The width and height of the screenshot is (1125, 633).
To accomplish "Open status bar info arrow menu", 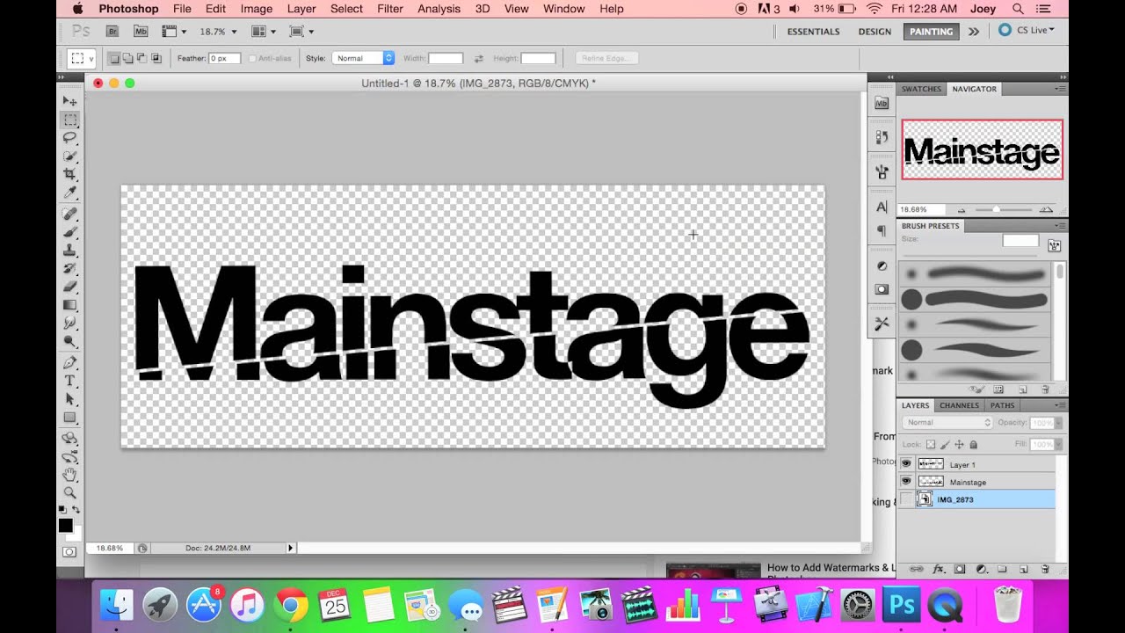I will click(291, 548).
